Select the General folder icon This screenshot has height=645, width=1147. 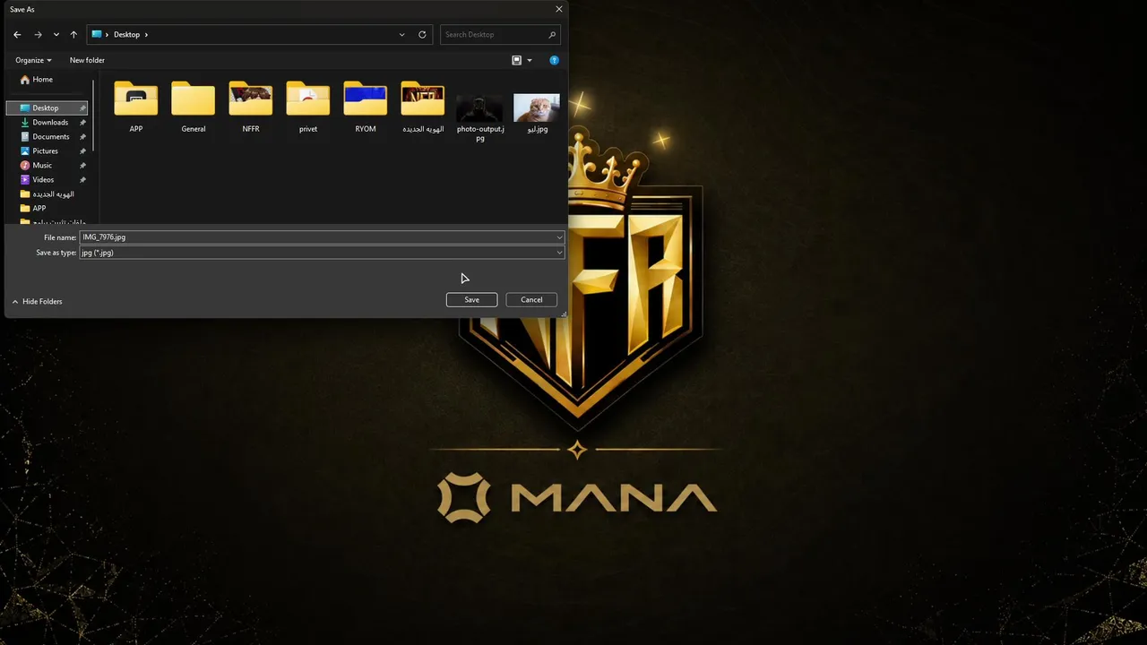point(194,99)
